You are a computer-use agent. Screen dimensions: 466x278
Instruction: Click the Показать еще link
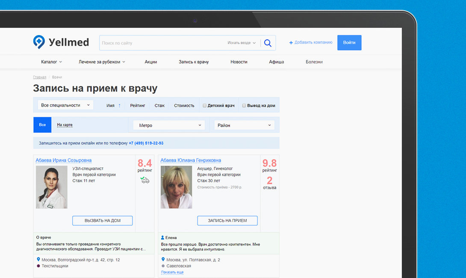click(x=172, y=272)
